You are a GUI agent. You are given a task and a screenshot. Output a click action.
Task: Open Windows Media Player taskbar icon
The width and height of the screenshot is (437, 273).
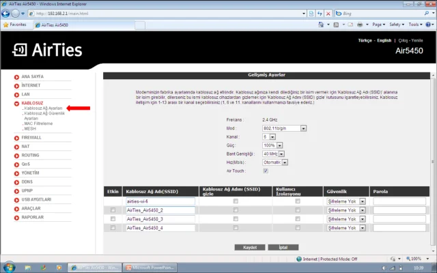59,268
